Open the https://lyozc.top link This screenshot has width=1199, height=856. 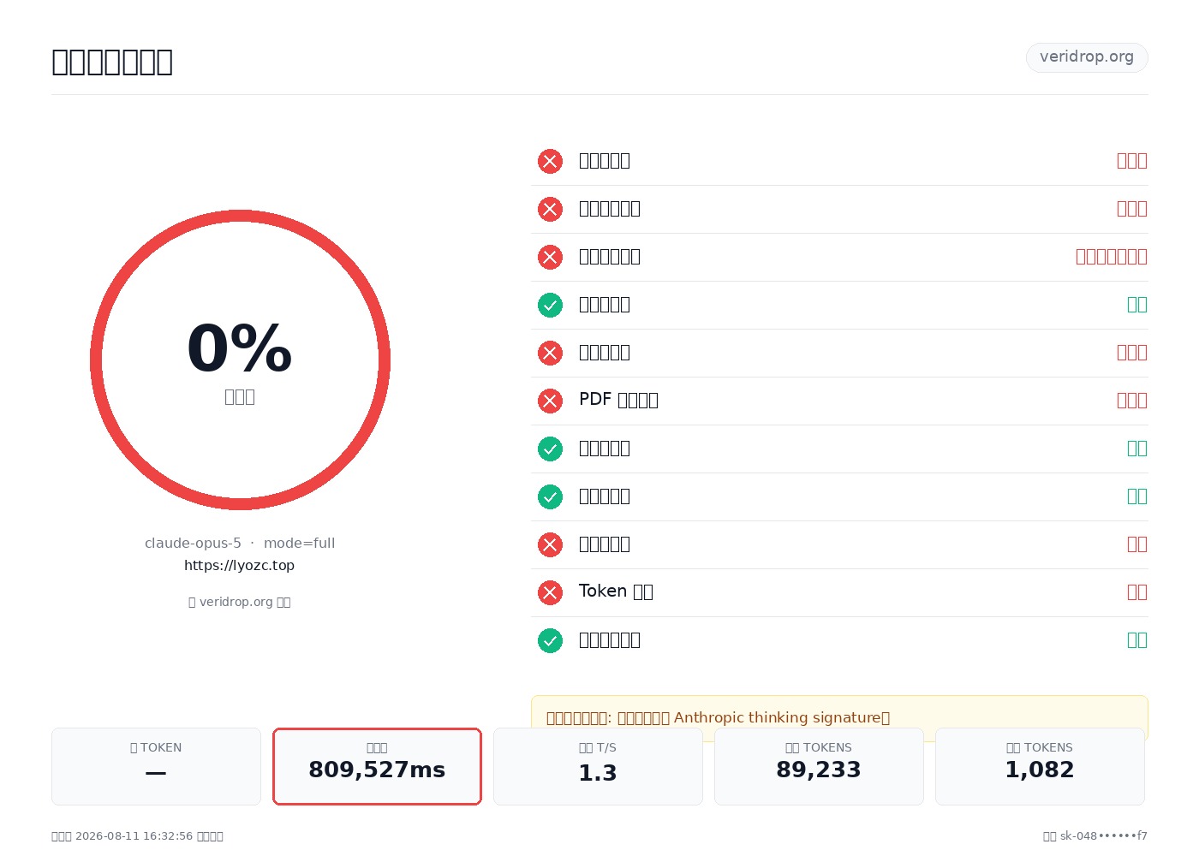pyautogui.click(x=240, y=566)
